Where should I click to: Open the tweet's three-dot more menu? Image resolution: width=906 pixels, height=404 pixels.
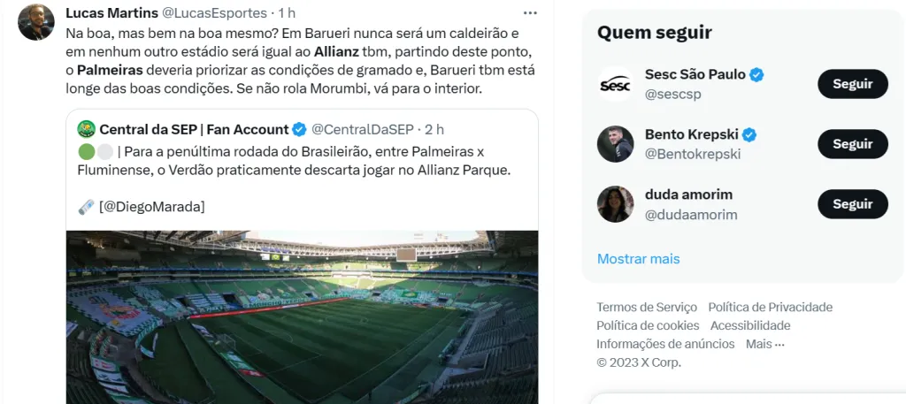click(529, 13)
